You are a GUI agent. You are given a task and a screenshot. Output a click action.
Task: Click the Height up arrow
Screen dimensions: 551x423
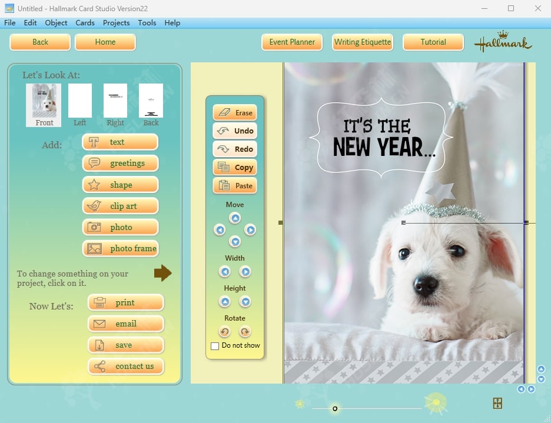coord(224,302)
